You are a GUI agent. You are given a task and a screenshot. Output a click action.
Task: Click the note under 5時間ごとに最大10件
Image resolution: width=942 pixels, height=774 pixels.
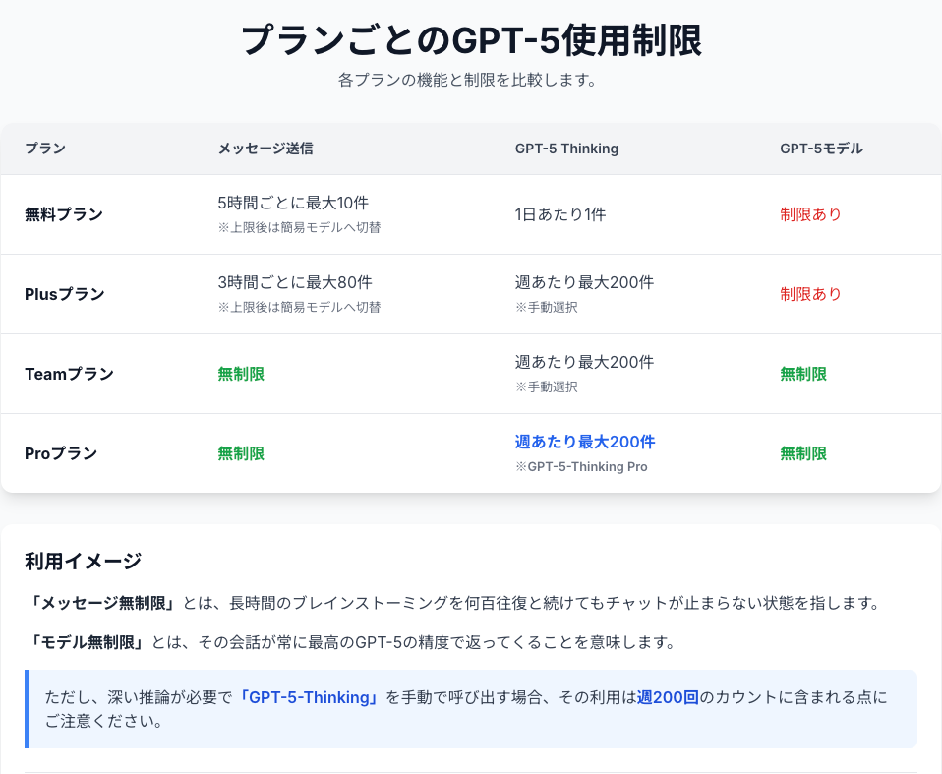[x=299, y=227]
